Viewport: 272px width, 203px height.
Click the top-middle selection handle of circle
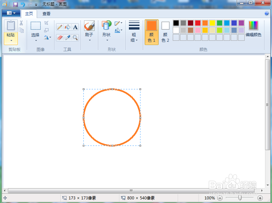112,89
